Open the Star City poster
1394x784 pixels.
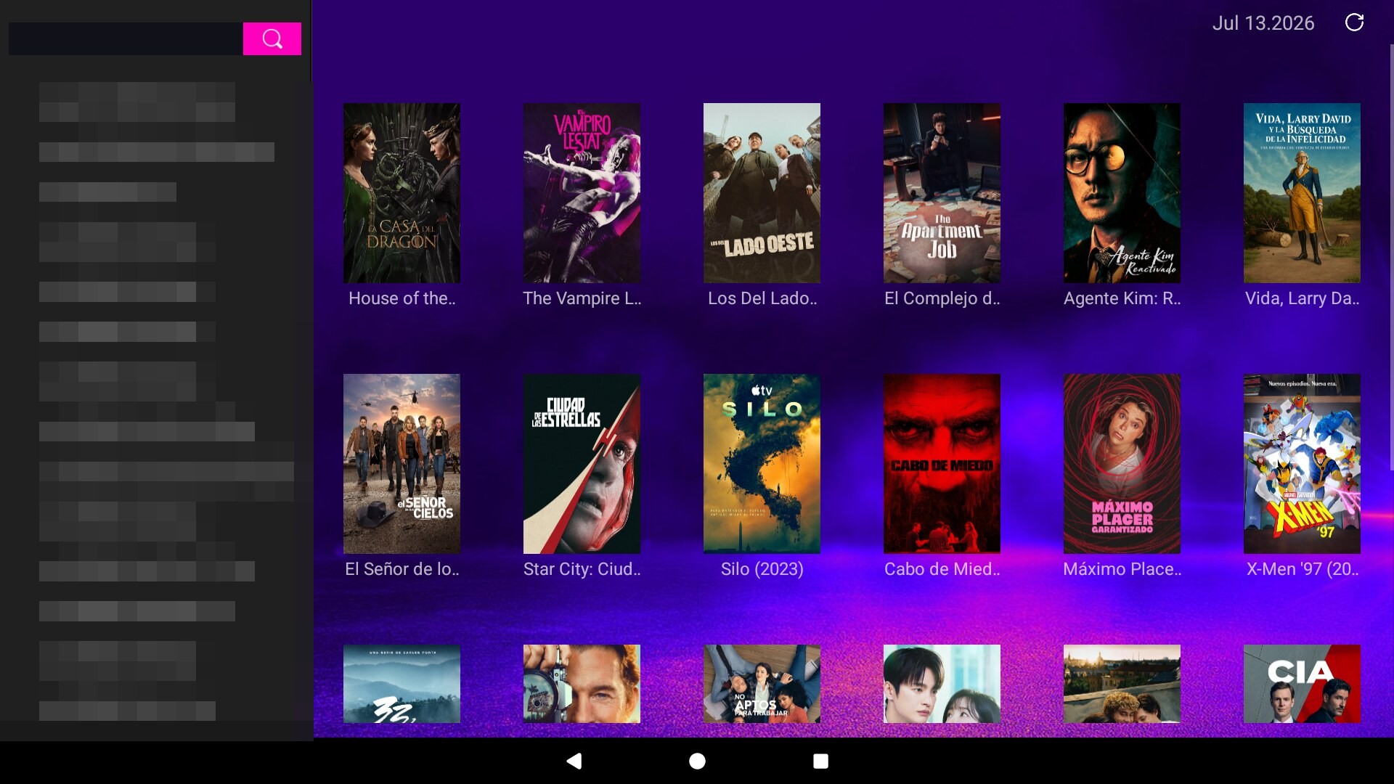(582, 464)
